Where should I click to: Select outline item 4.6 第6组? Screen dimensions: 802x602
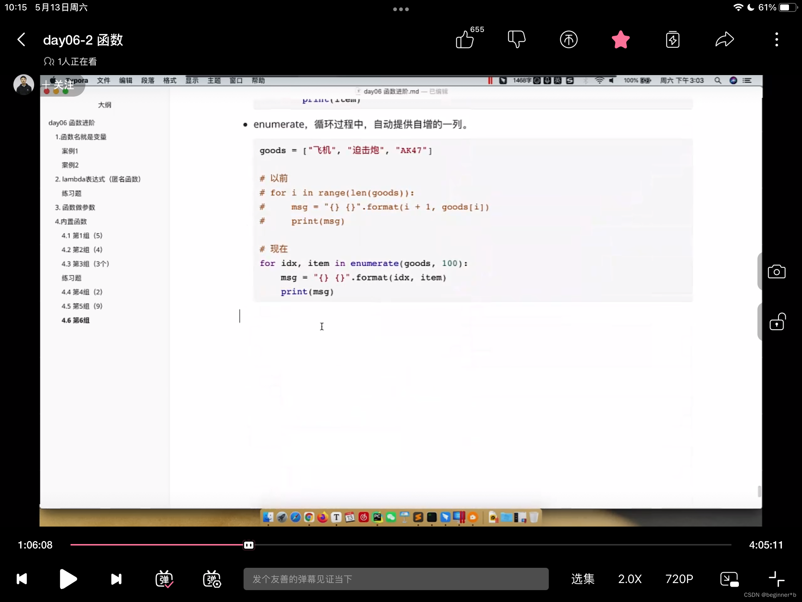pos(75,320)
